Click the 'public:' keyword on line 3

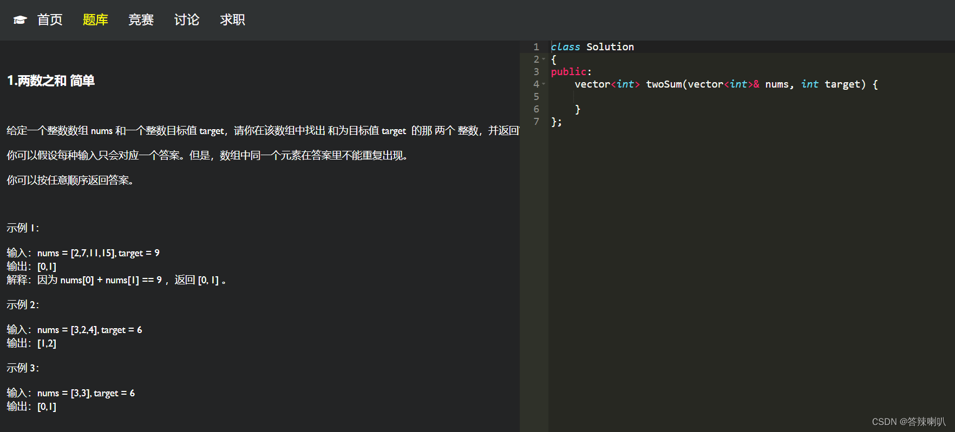pos(571,72)
